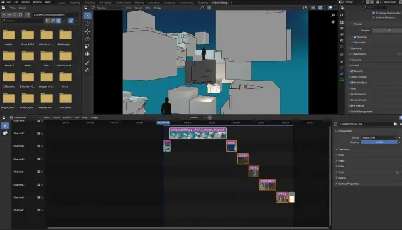Image resolution: width=402 pixels, height=230 pixels.
Task: Switch to the Layout workspace tab
Action: pos(62,3)
